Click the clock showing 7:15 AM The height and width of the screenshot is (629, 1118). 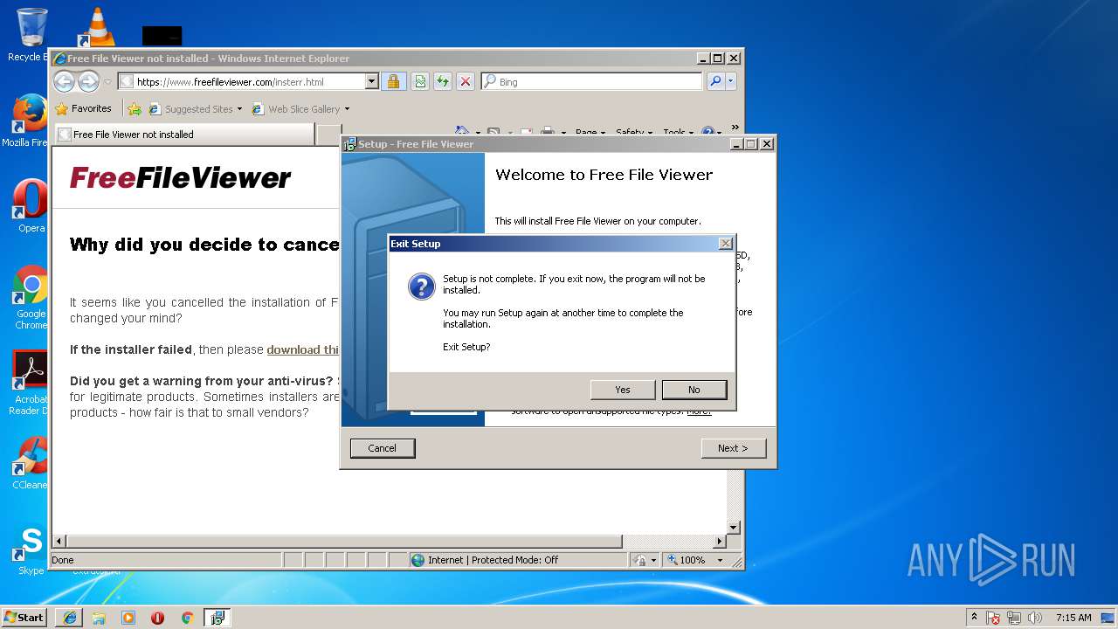click(1073, 618)
